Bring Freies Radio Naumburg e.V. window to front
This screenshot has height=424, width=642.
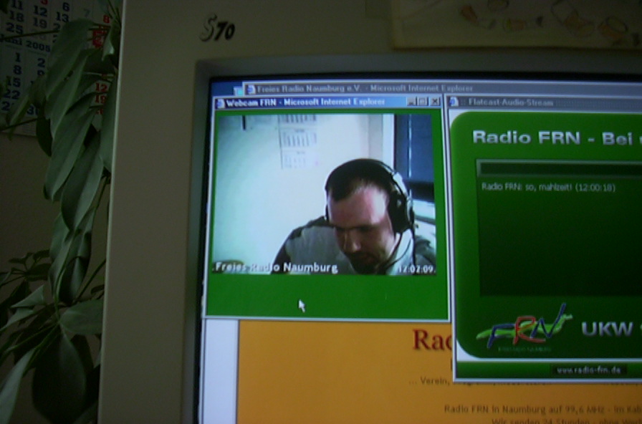(x=358, y=89)
